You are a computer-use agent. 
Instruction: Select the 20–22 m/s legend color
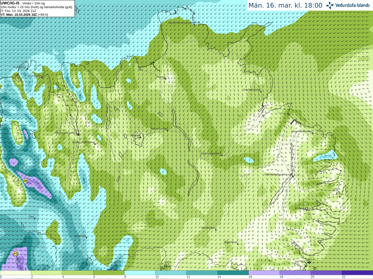pos(326,273)
